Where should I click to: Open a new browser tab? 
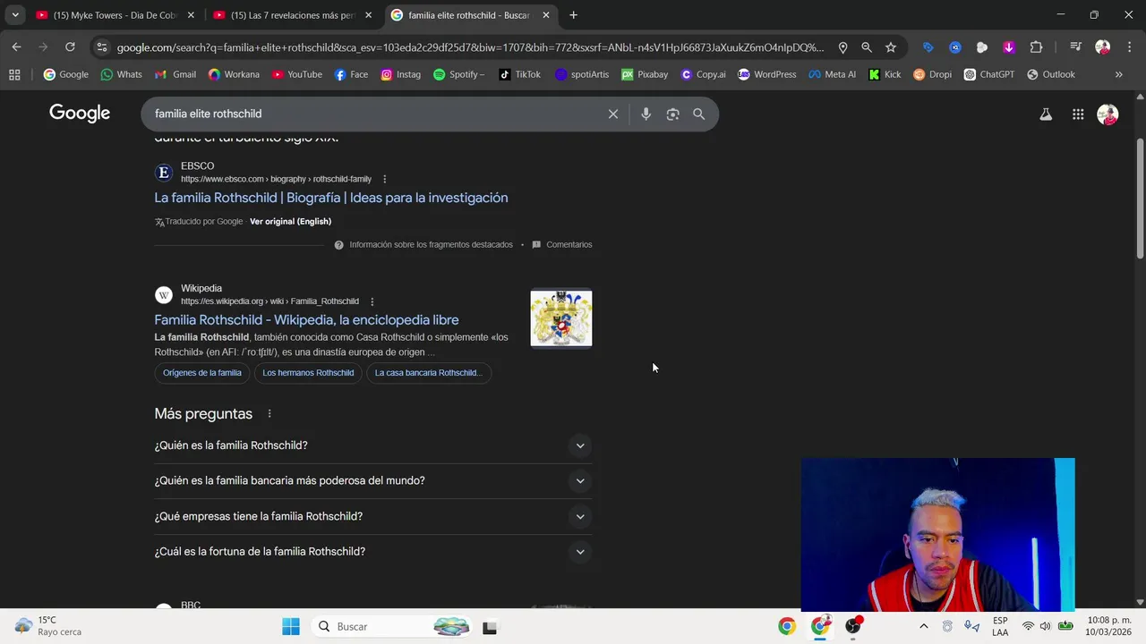coord(573,15)
